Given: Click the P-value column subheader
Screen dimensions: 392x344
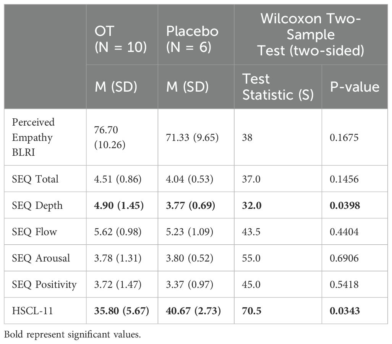Looking at the screenshot, I should [x=355, y=87].
